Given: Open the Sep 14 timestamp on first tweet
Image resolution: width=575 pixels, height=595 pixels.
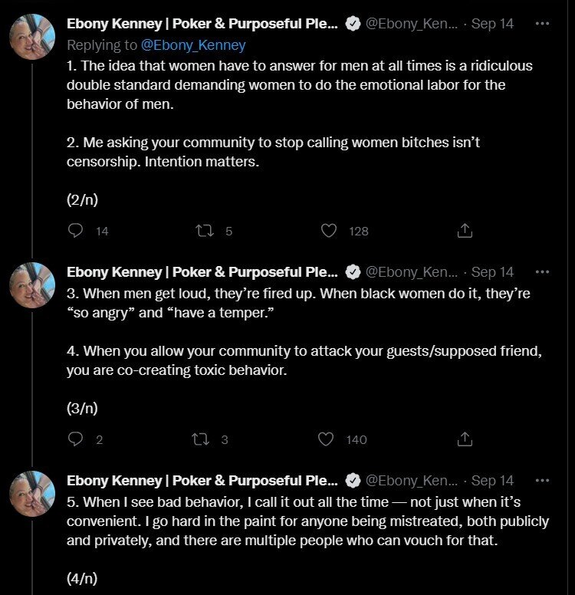Looking at the screenshot, I should pos(492,24).
